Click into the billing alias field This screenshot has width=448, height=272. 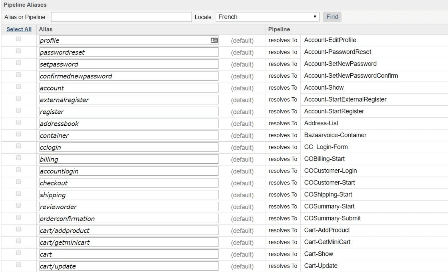click(129, 160)
